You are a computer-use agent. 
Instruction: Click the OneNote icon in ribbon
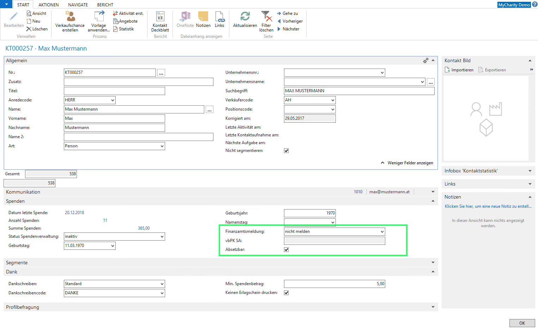(185, 17)
